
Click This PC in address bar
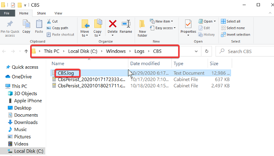52,51
